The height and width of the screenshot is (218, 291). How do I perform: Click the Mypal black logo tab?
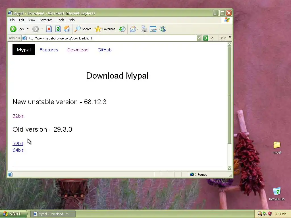coord(24,50)
